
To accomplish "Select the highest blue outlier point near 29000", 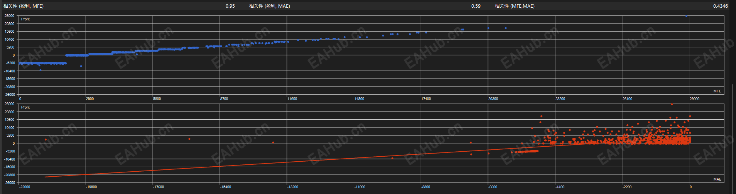I will pyautogui.click(x=686, y=16).
